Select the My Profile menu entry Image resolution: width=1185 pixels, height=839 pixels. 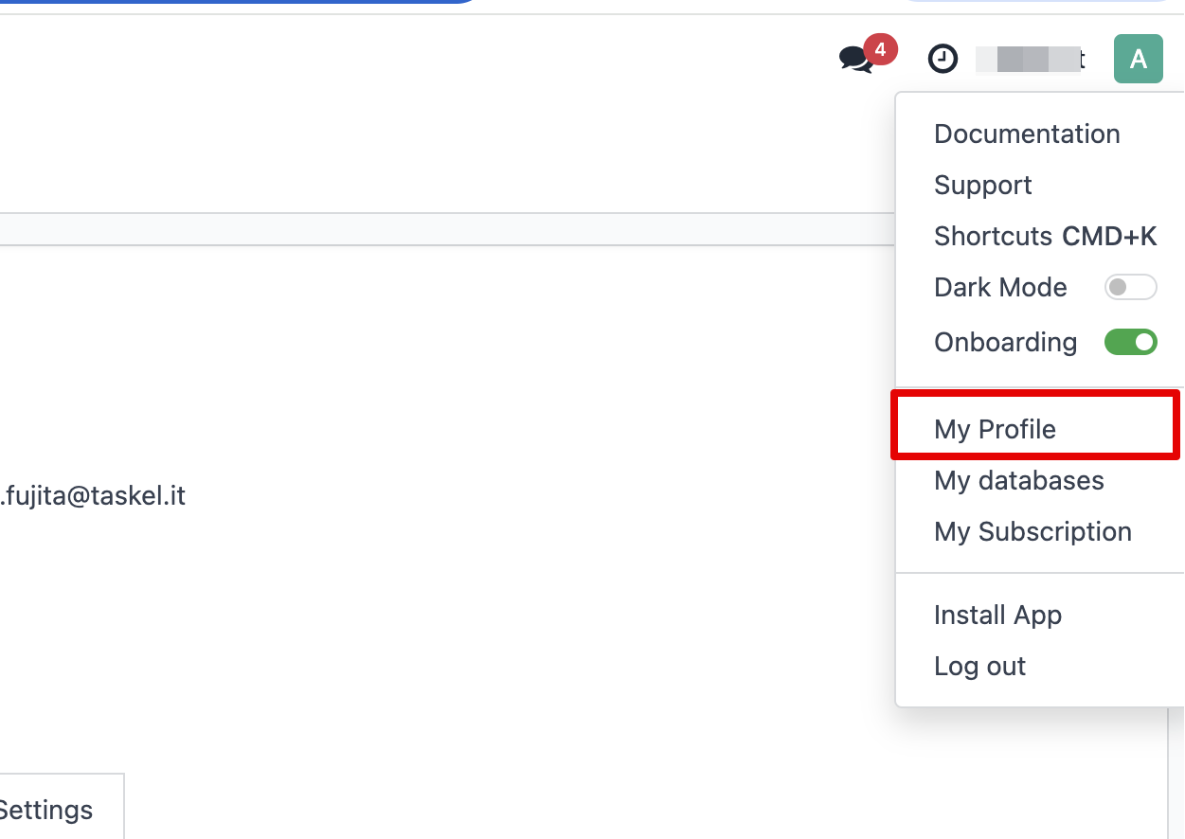click(x=995, y=430)
